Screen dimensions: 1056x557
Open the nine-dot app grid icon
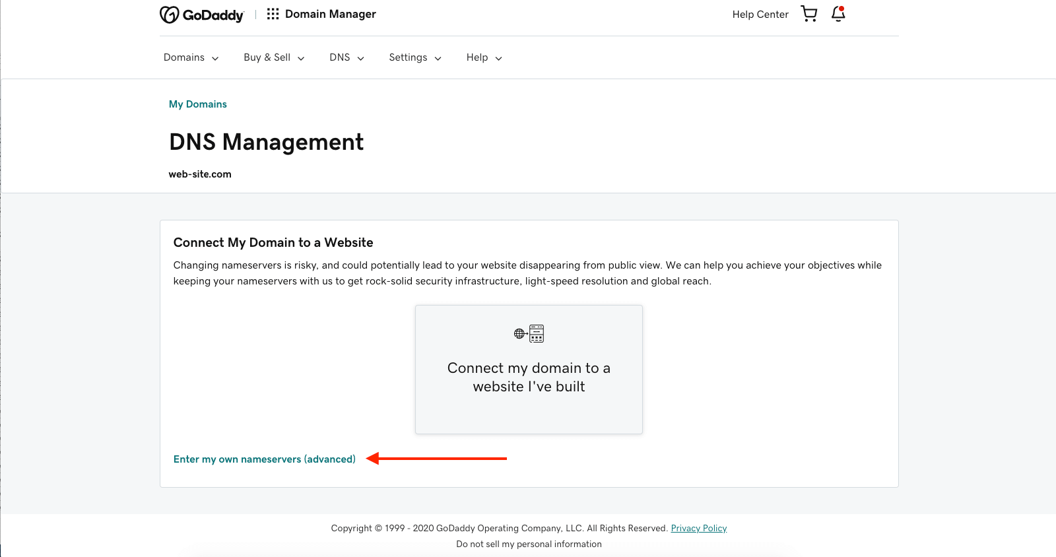273,14
